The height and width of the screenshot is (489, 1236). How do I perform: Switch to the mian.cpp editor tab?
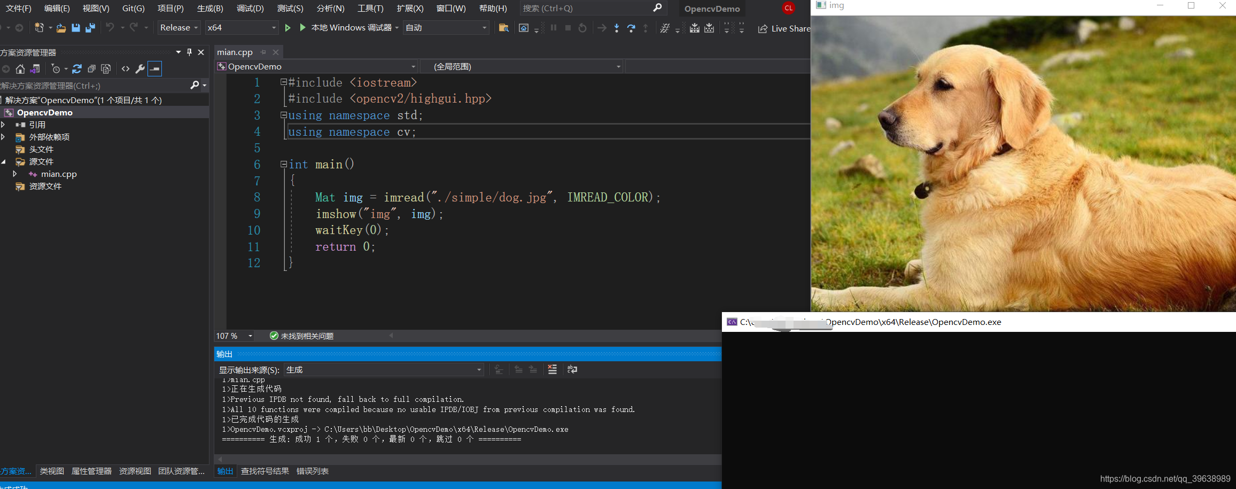235,52
